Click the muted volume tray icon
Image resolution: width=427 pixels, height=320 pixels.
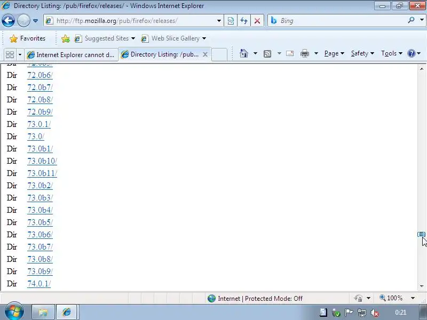[x=375, y=313]
